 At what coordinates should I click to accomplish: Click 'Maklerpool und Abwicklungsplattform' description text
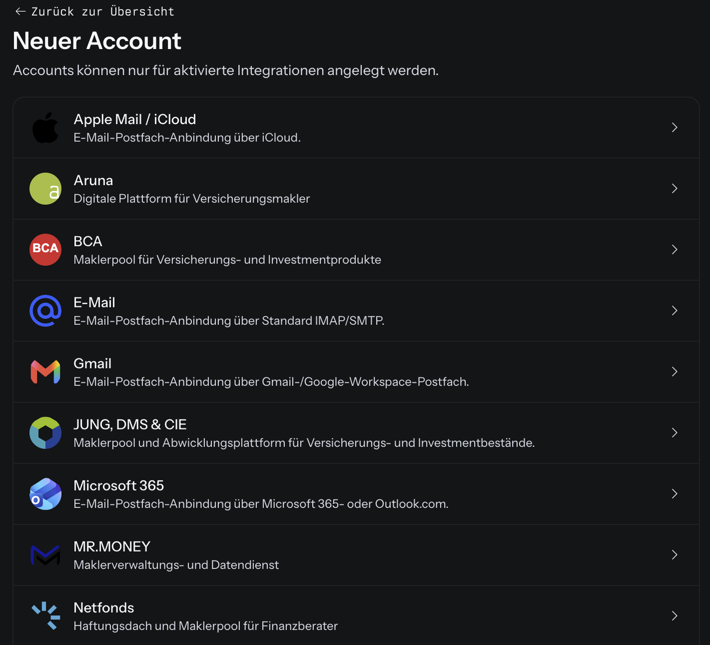point(304,443)
